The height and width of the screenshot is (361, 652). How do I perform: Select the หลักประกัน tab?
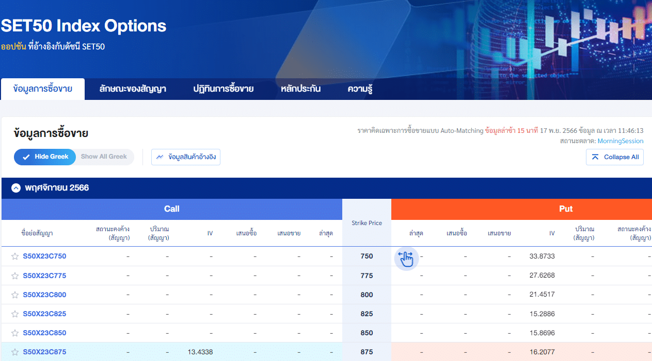pos(300,89)
